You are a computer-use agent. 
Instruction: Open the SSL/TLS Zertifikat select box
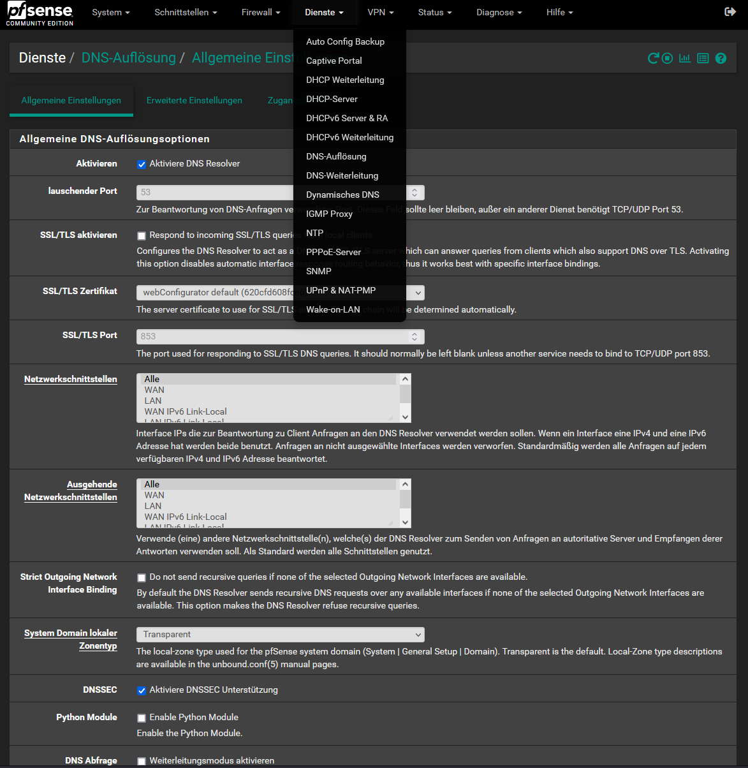click(x=281, y=293)
